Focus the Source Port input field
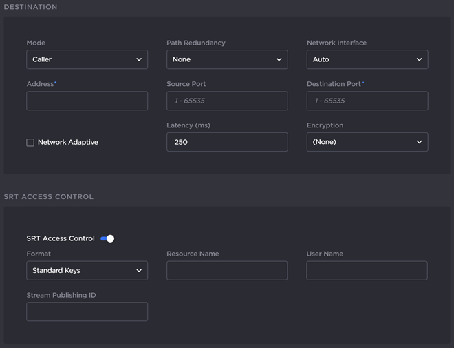 [227, 101]
